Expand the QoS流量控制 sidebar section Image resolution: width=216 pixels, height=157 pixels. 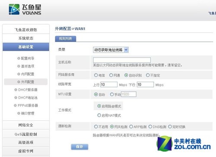pyautogui.click(x=26, y=134)
